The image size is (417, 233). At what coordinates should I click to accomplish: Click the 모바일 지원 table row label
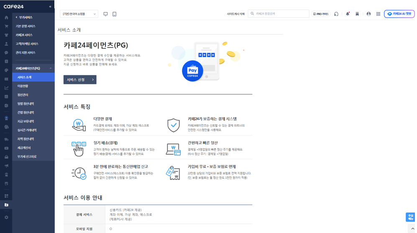tap(84, 229)
